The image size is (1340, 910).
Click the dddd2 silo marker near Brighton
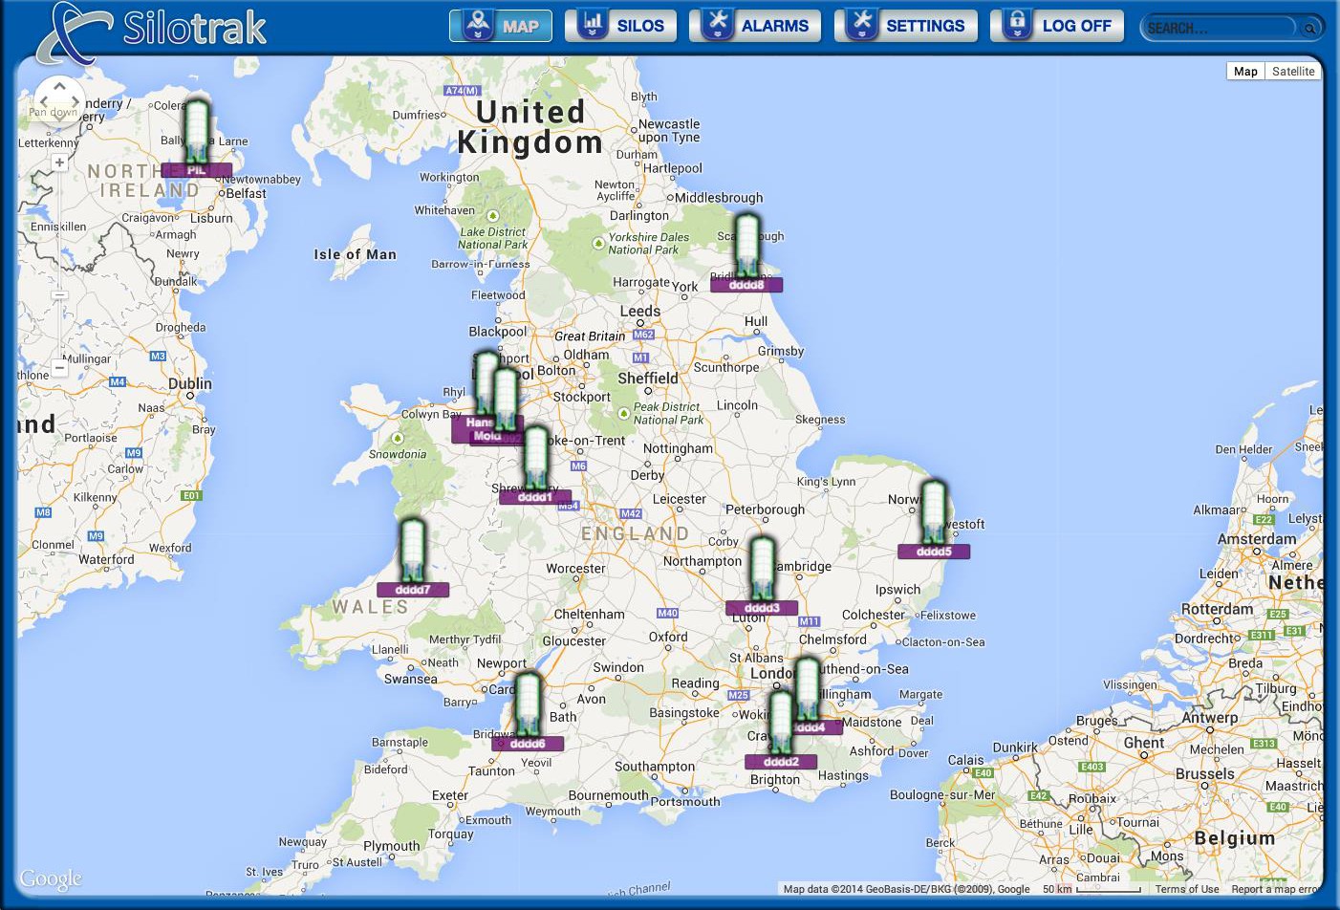tap(781, 726)
